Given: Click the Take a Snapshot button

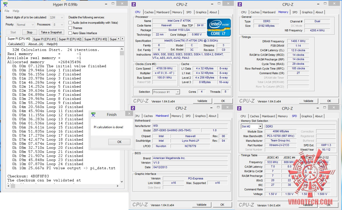Looking at the screenshot, I should click(51, 32).
